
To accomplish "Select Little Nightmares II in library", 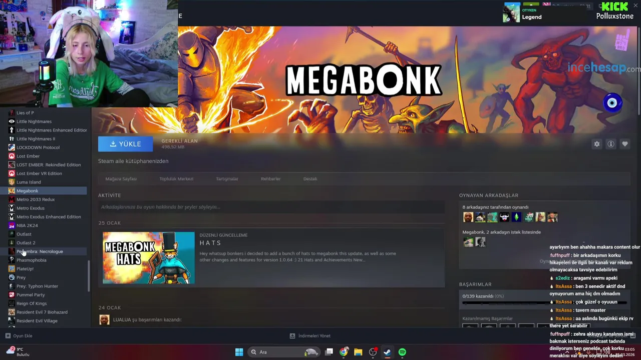I will click(36, 138).
